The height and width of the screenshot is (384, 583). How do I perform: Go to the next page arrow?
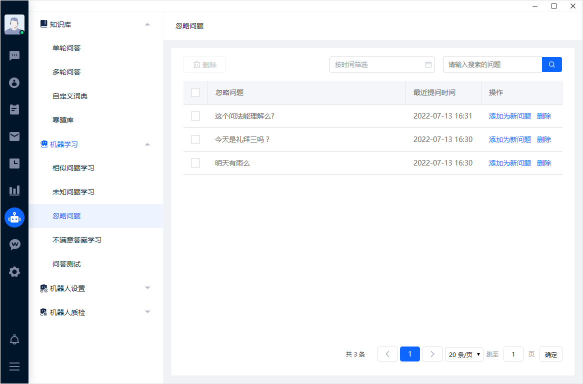pos(432,354)
